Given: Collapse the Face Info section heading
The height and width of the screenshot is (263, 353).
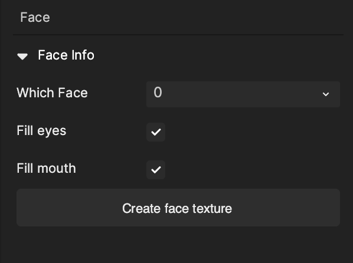Looking at the screenshot, I should (55, 55).
